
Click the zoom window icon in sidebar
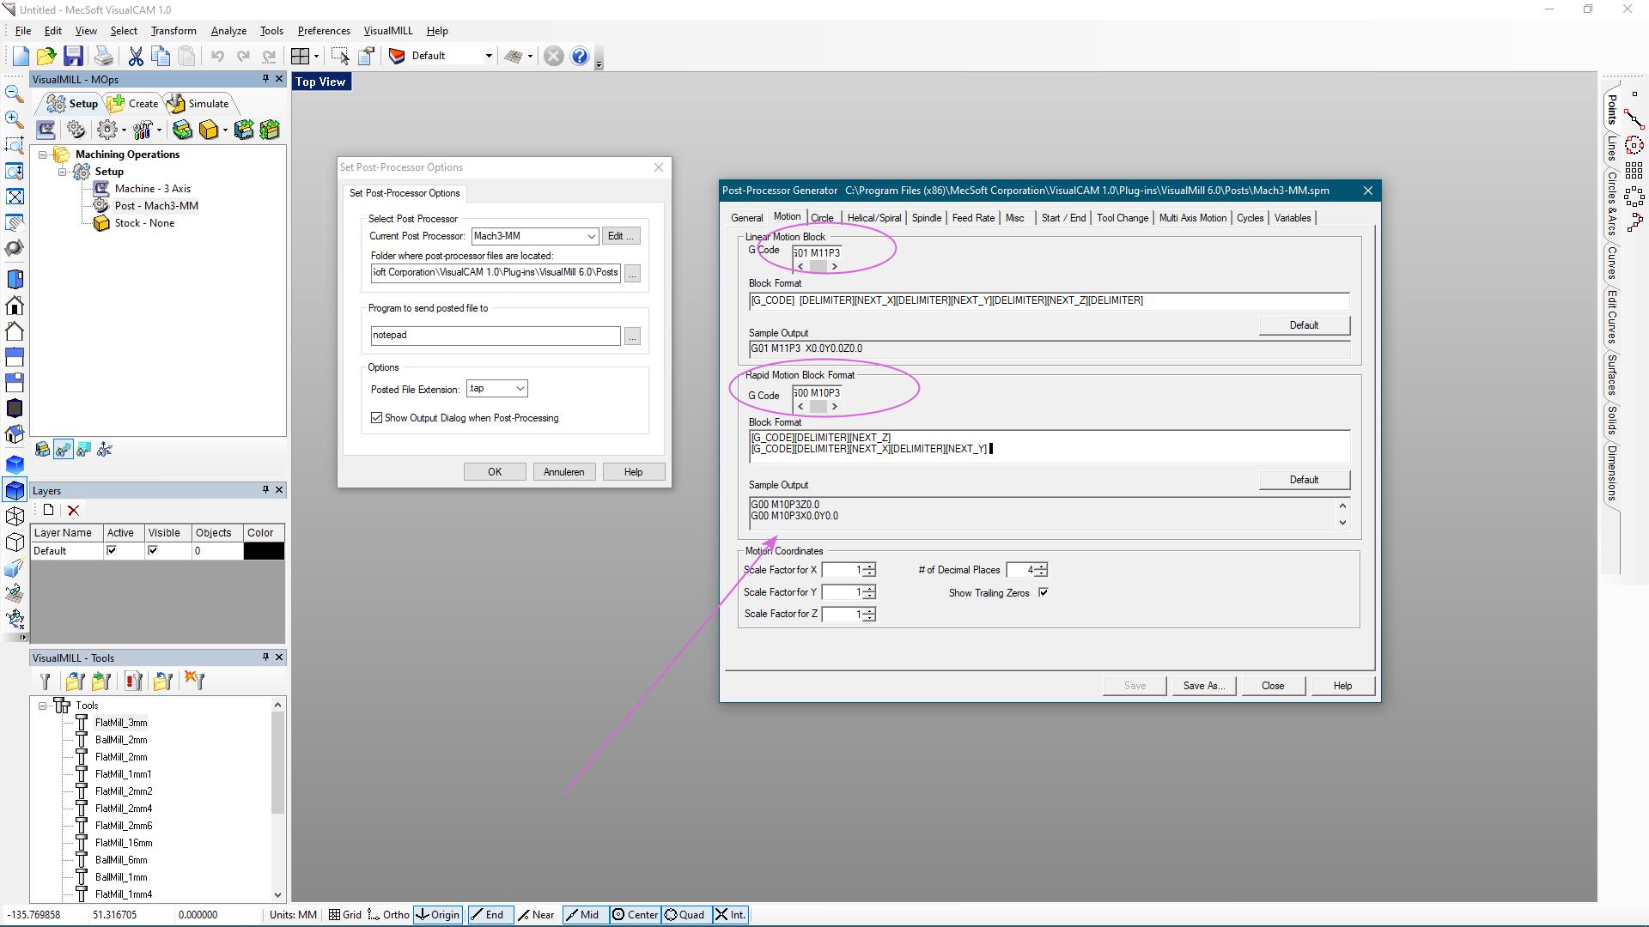point(14,145)
